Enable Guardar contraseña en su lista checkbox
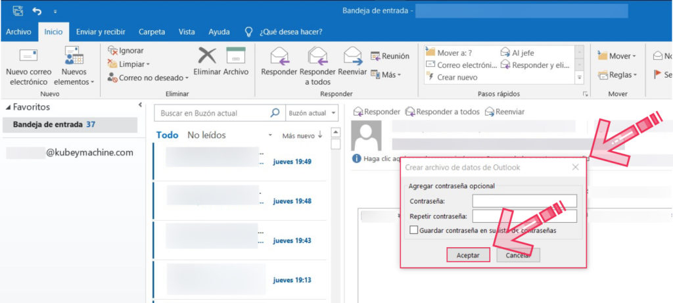Viewport: 673px width, 303px height. pos(414,231)
